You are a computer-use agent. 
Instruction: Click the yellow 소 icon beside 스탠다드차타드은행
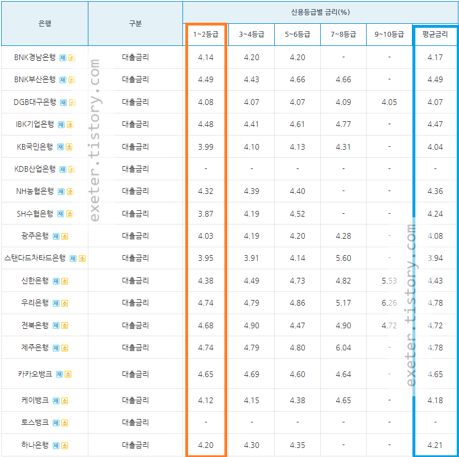[x=82, y=259]
